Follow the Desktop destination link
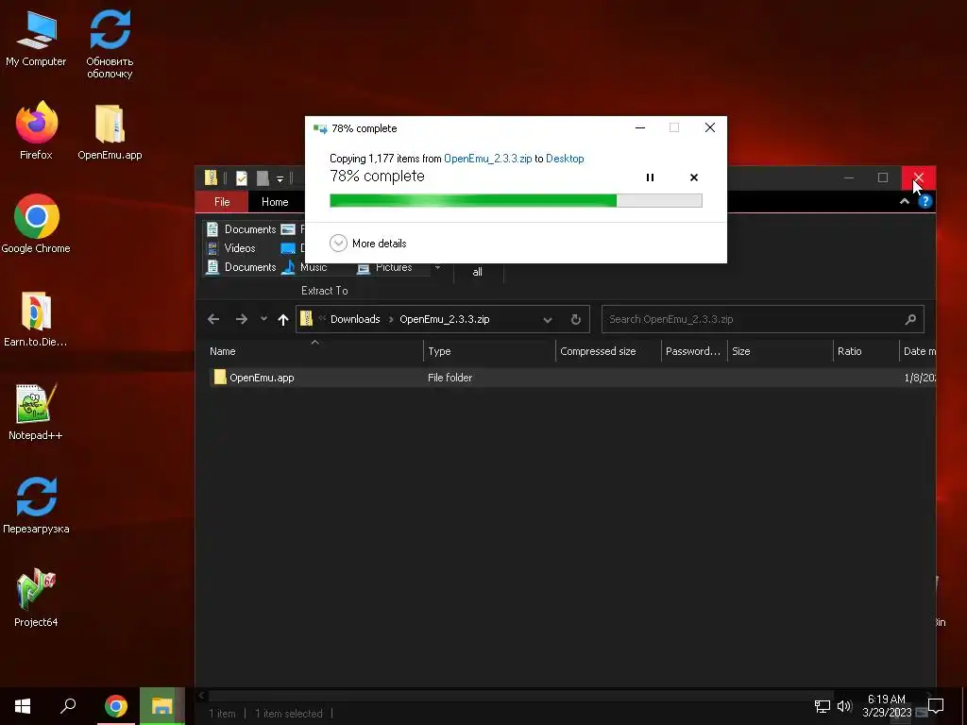Screen dimensions: 967x725 pos(565,159)
